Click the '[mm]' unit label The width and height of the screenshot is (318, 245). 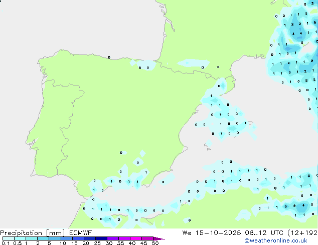56,233
